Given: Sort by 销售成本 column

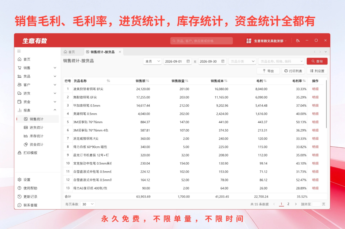Looking at the screenshot, I should (226, 81).
